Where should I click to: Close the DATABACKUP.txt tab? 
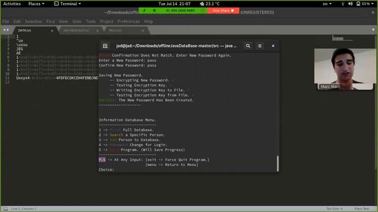[97, 31]
